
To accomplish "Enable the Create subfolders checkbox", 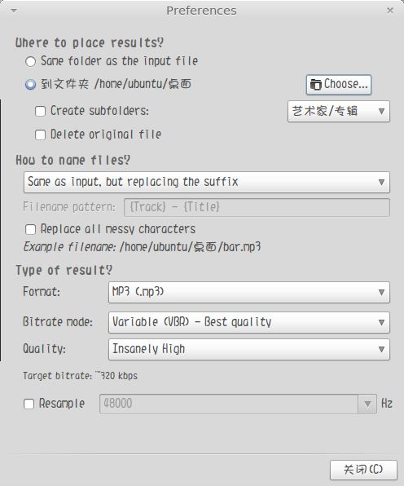I will pos(40,111).
